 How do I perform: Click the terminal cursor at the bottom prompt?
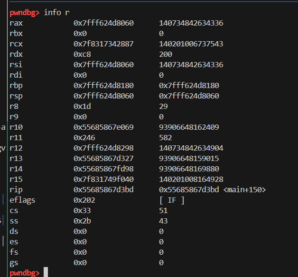46,272
